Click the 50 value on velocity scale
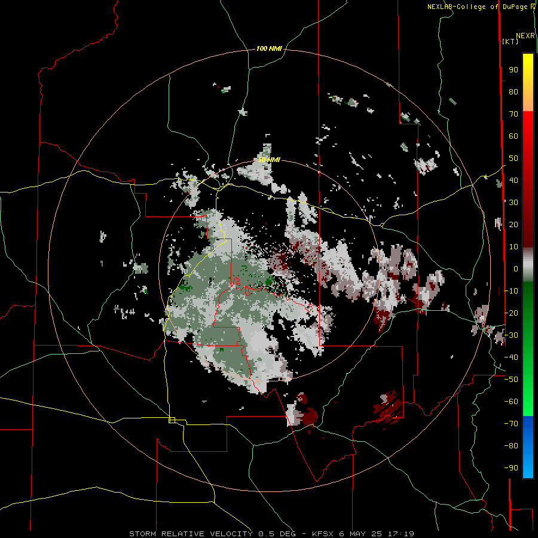 (513, 158)
